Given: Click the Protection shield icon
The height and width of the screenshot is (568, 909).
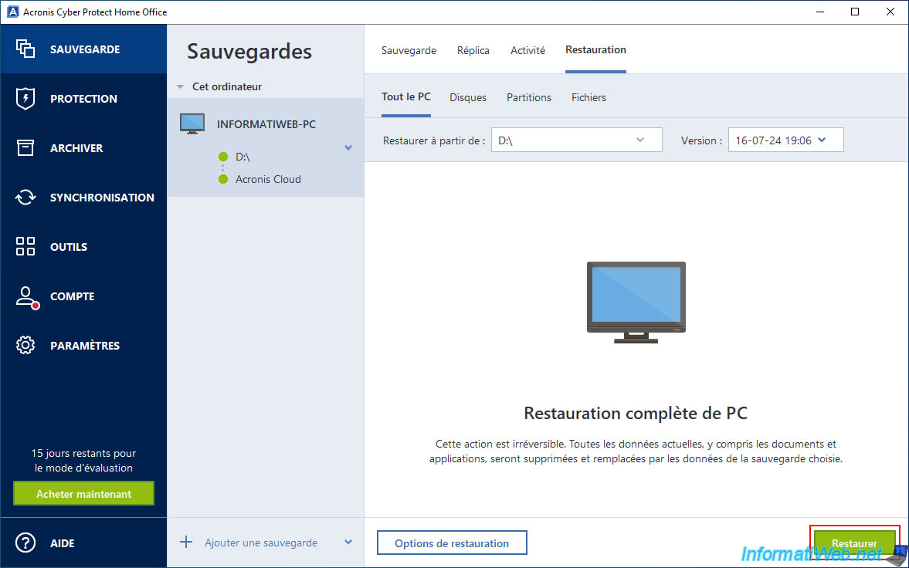Looking at the screenshot, I should click(x=25, y=99).
